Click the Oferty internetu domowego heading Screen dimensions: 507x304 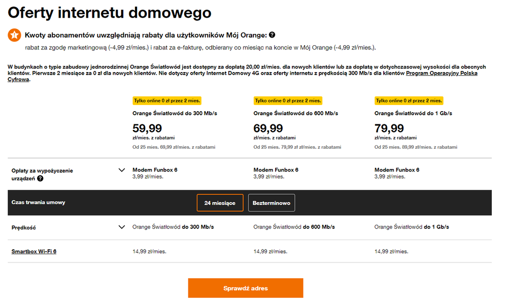click(x=110, y=13)
